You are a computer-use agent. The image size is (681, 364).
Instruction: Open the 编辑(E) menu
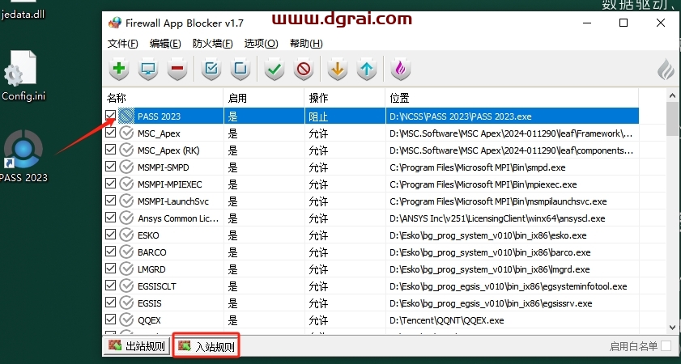click(165, 44)
